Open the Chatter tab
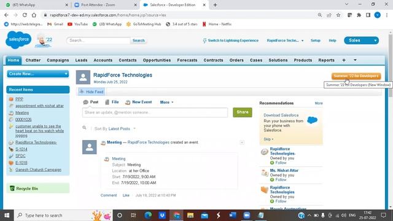The image size is (393, 221). pyautogui.click(x=33, y=60)
